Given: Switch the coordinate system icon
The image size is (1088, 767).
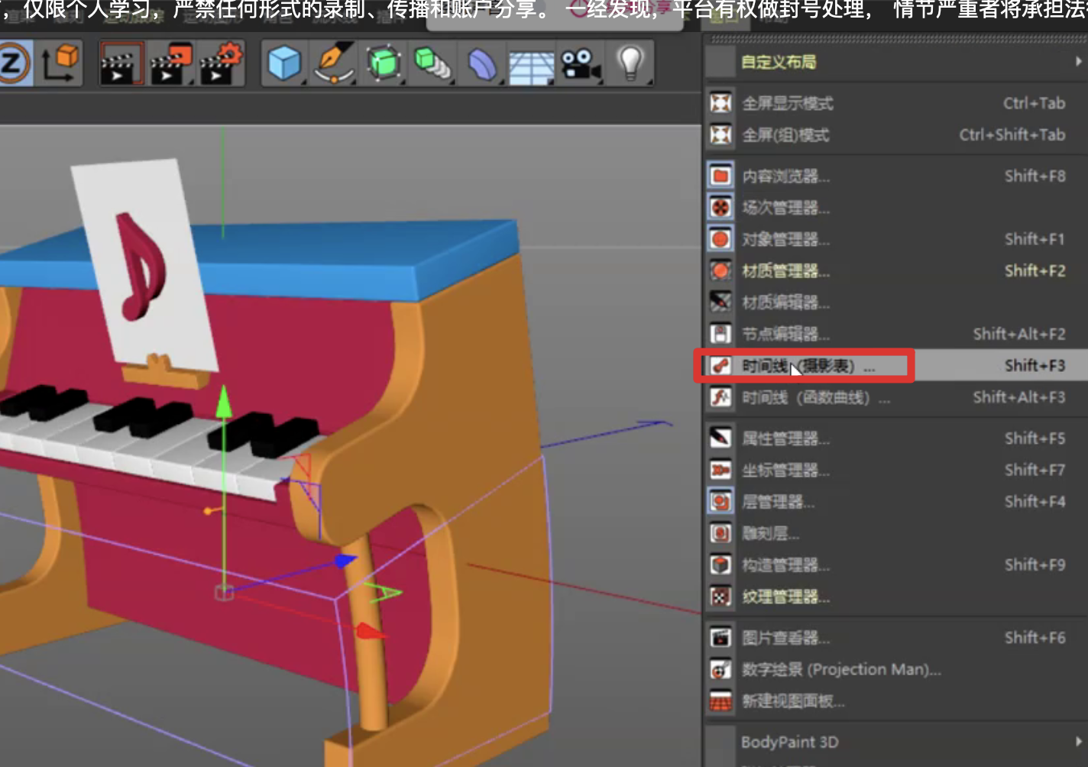Looking at the screenshot, I should click(60, 63).
